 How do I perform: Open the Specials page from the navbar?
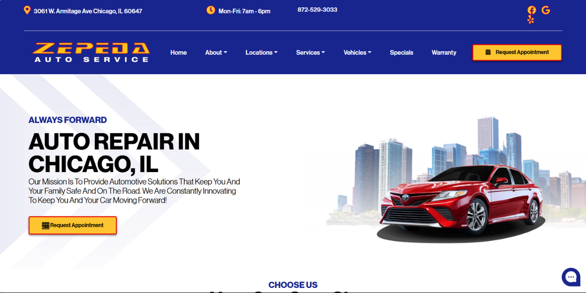point(402,52)
